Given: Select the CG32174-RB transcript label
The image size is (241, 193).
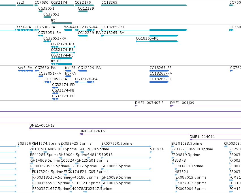Looking at the screenshot, I should (62, 50).
